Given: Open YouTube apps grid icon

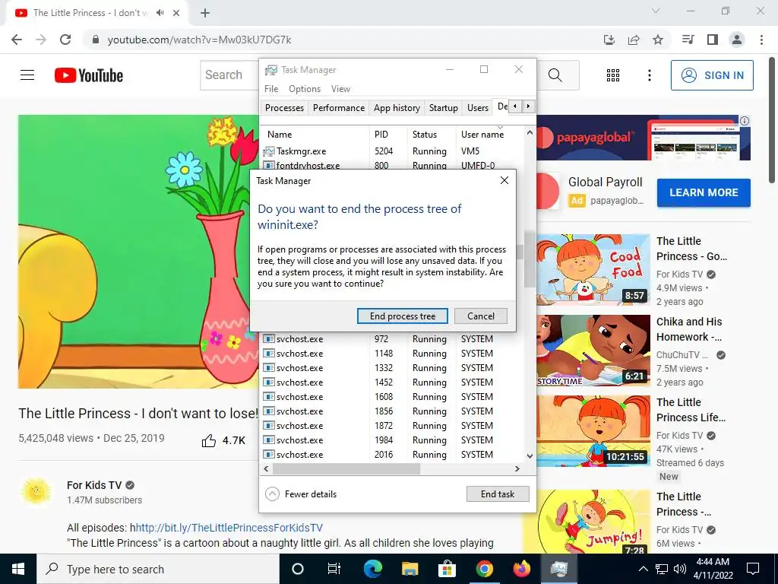Looking at the screenshot, I should pyautogui.click(x=613, y=75).
